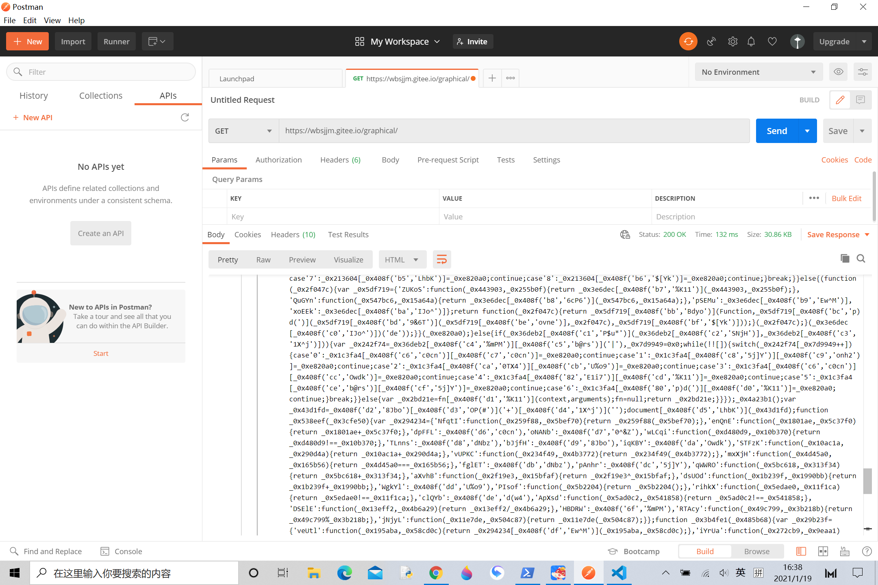
Task: Open the Help menu
Action: (76, 20)
